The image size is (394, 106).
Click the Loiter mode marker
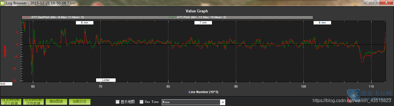pos(106,80)
